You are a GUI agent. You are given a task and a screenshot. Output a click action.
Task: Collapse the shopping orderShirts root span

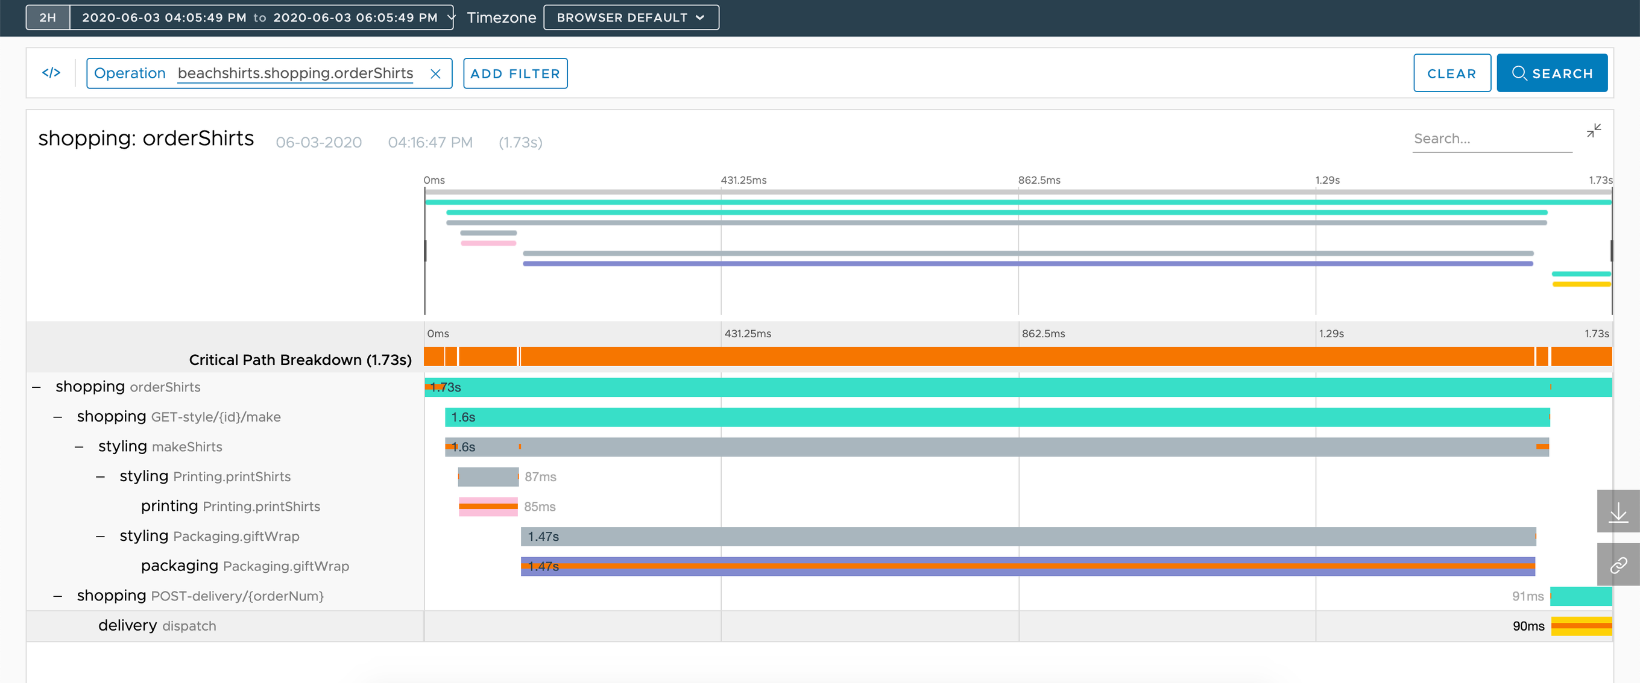coord(36,387)
